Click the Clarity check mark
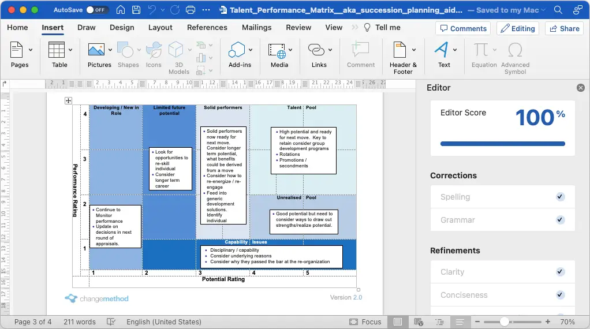Screen dimensions: 590x329 point(560,272)
